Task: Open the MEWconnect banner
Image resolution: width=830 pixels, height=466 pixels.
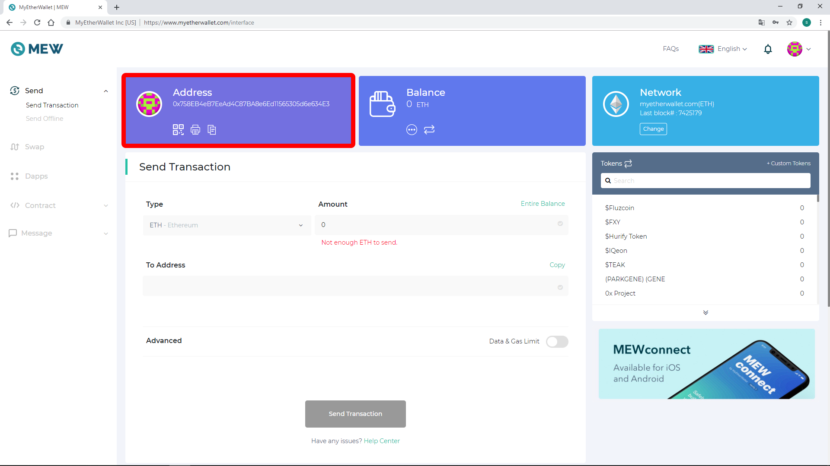Action: click(707, 364)
